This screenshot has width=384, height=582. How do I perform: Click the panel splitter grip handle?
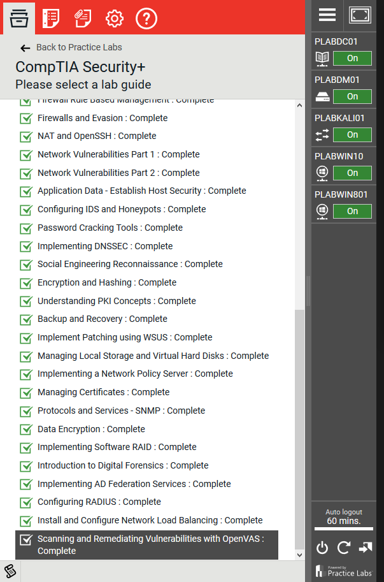click(308, 291)
